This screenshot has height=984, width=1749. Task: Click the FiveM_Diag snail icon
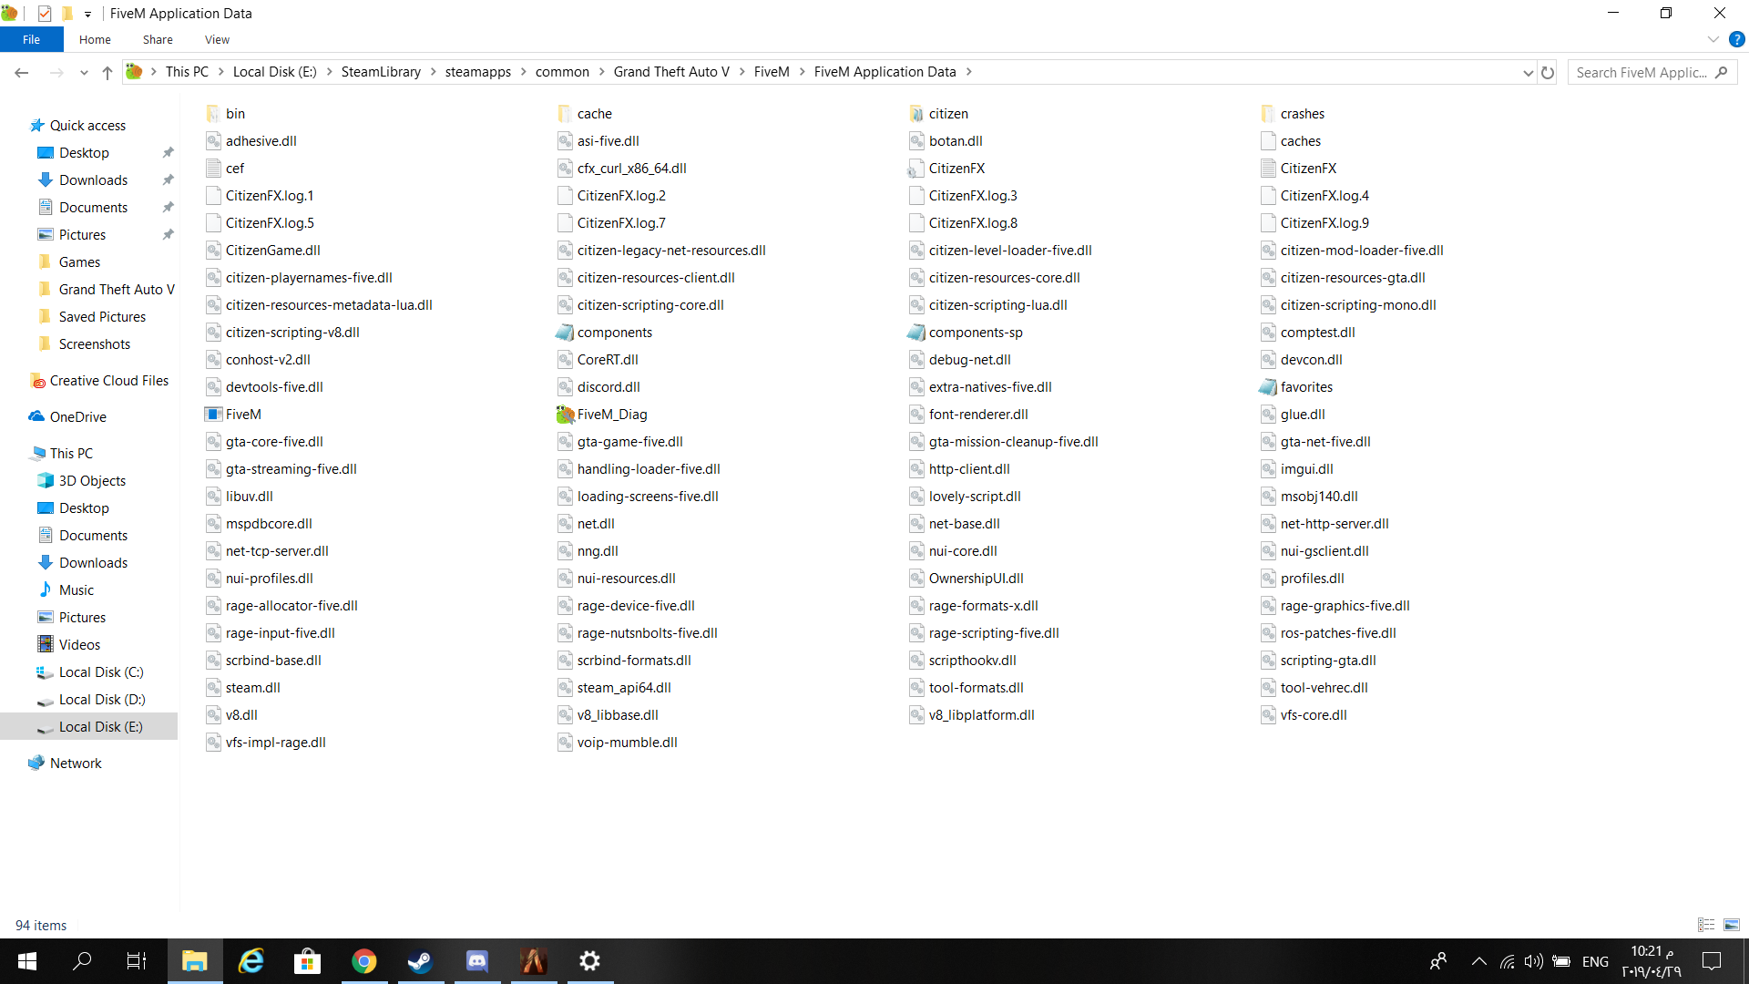pyautogui.click(x=565, y=415)
